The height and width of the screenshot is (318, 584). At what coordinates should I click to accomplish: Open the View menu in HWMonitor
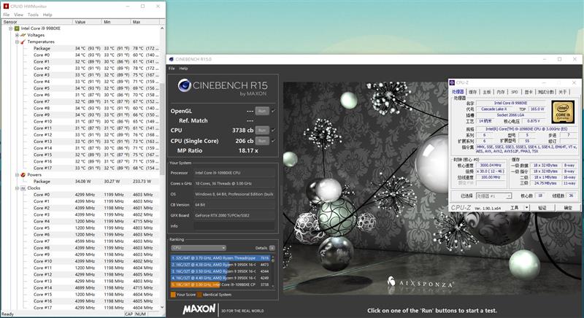(x=19, y=15)
